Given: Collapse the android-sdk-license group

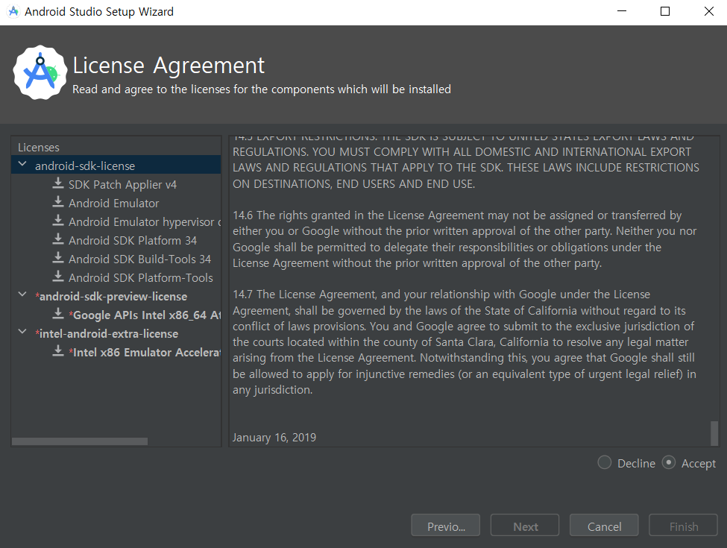Looking at the screenshot, I should pos(22,164).
